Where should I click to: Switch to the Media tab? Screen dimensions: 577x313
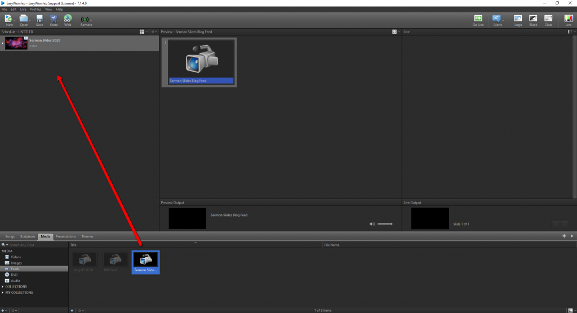coord(46,236)
